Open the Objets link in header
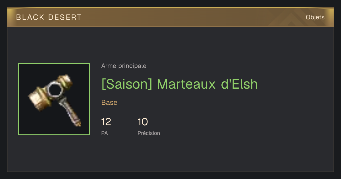The image size is (341, 179). 315,17
